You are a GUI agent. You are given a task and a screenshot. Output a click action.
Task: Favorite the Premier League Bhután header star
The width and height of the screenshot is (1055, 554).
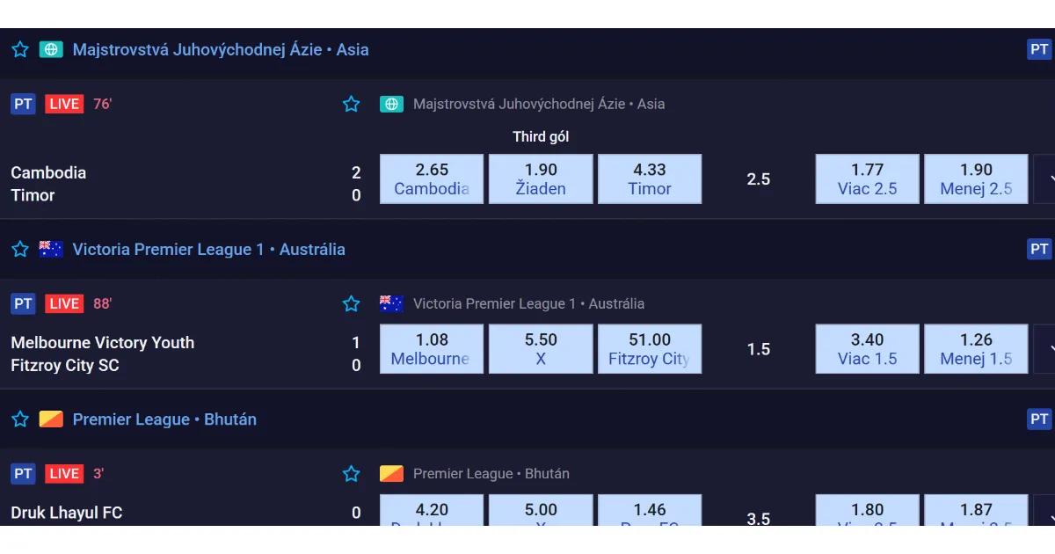click(20, 419)
